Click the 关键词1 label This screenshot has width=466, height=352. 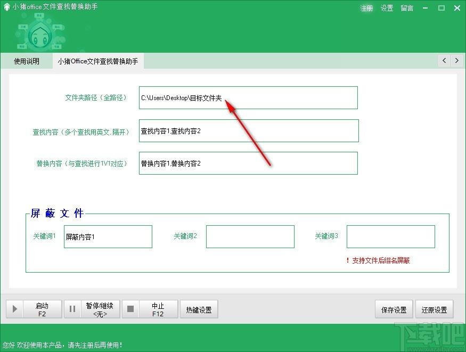(44, 236)
